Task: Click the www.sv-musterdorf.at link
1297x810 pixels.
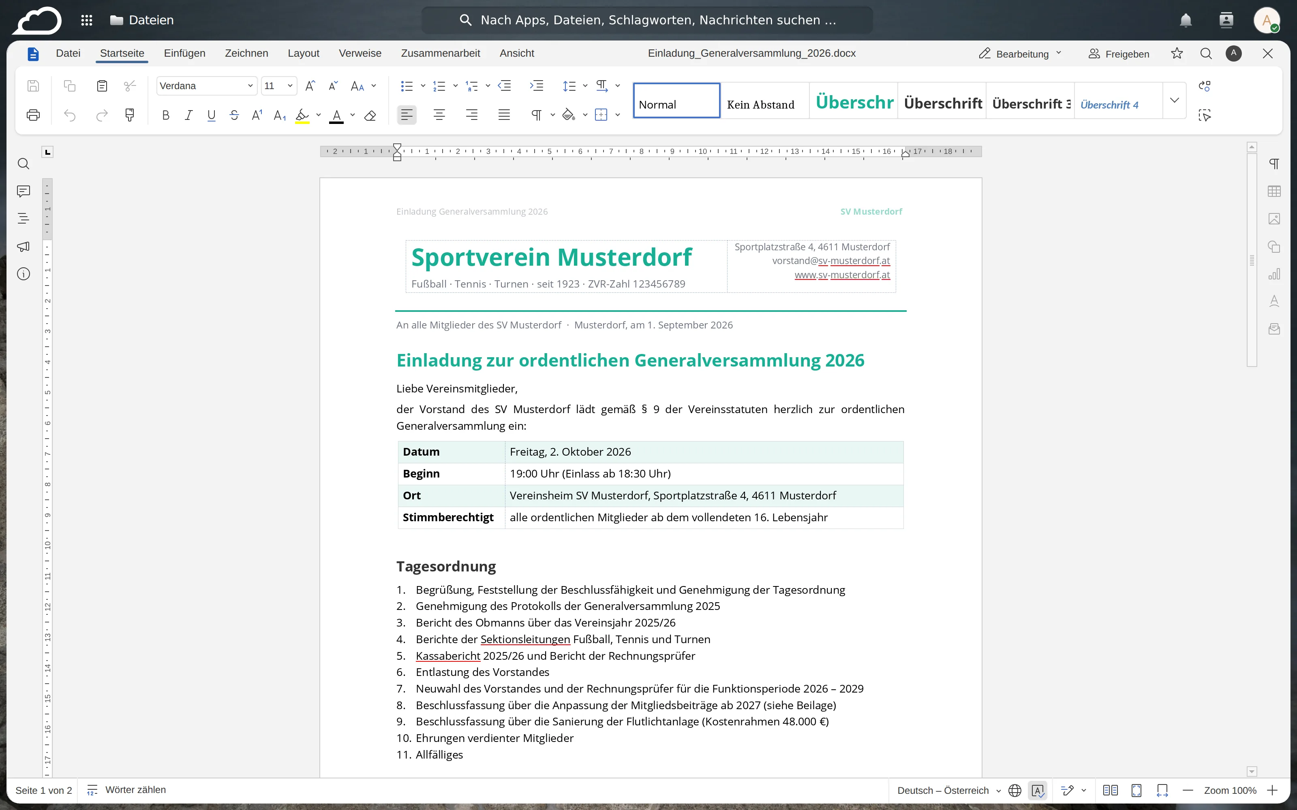Action: (x=842, y=275)
